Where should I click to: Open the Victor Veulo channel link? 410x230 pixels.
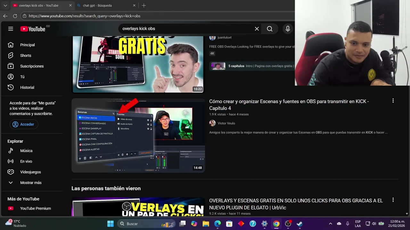point(226,123)
